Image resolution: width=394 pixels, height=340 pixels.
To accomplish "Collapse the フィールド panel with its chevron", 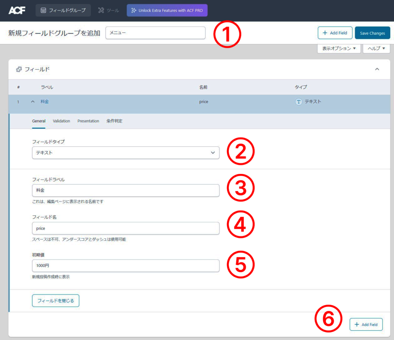I will (377, 69).
